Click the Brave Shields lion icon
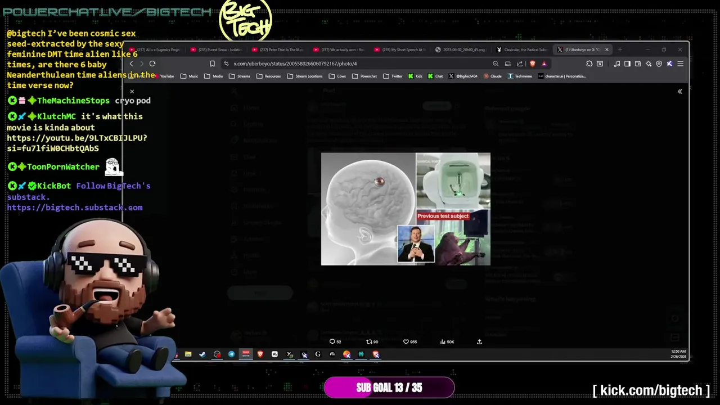 (533, 64)
